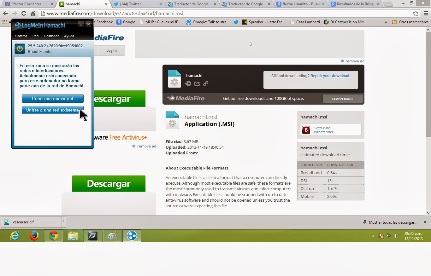Click the page vertical scrollbar

pyautogui.click(x=428, y=84)
